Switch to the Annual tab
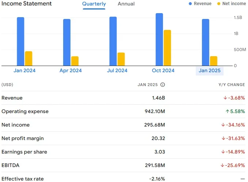Screen dimensions: 248x182 126,4
